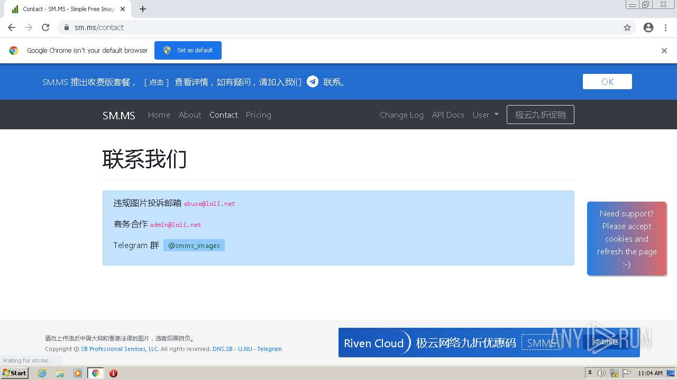Click the red stop taskbar icon
This screenshot has height=380, width=677.
tap(113, 373)
